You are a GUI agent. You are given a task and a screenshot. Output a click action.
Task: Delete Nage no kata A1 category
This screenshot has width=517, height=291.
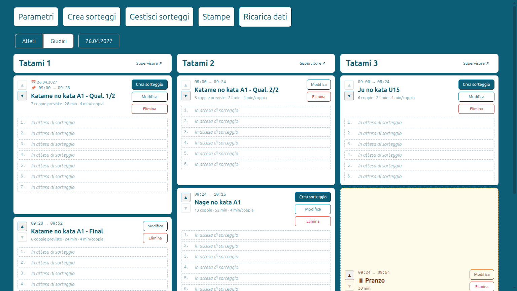(x=313, y=221)
